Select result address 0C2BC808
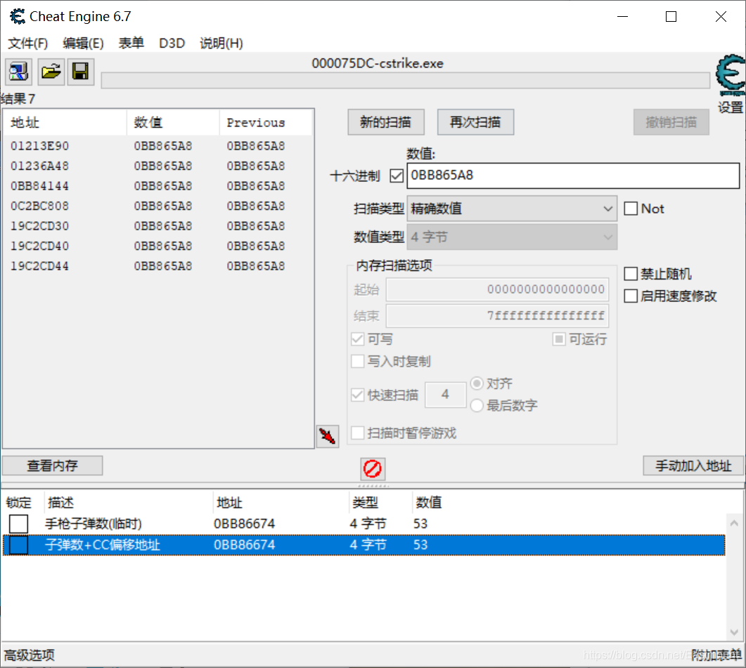This screenshot has height=668, width=746. 40,206
